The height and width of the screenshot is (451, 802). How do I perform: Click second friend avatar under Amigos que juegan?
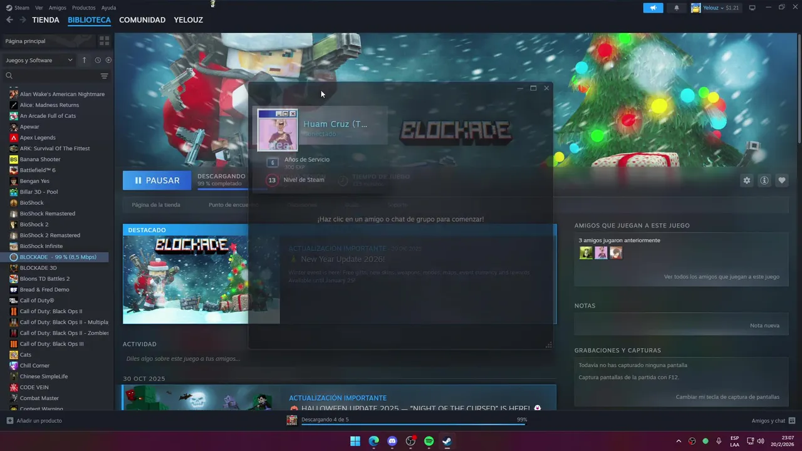coord(601,253)
